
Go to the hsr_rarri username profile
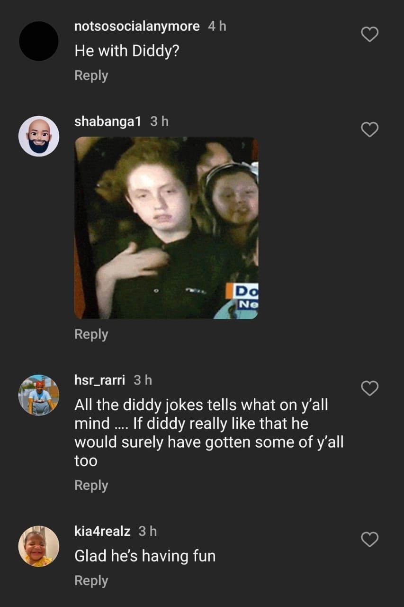tap(100, 380)
